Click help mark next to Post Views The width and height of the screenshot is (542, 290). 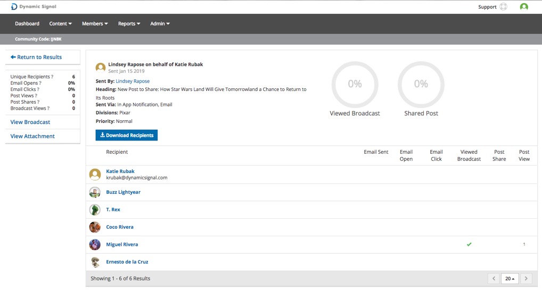[36, 96]
